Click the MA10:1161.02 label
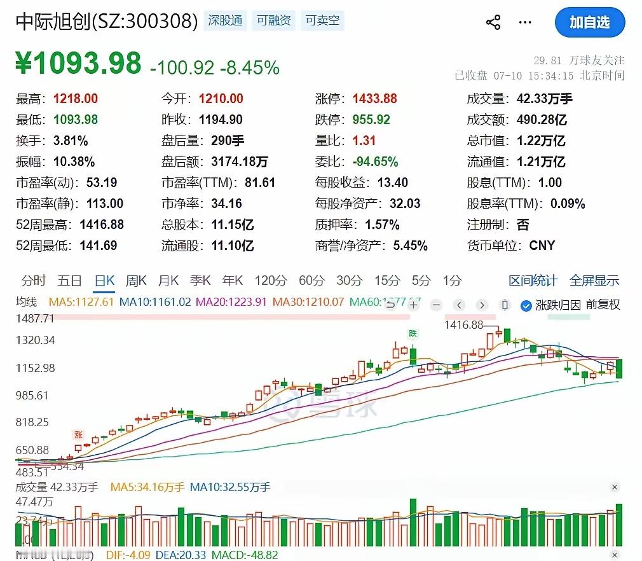The width and height of the screenshot is (642, 561). coord(155,302)
